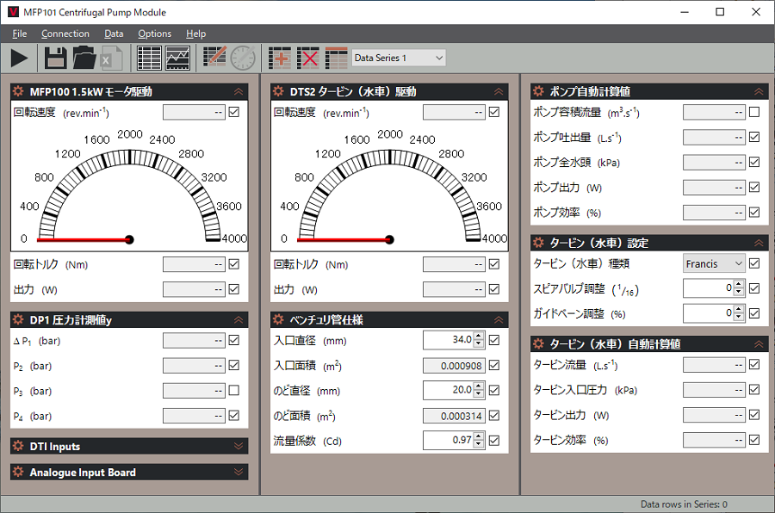Viewport: 775px width, 513px height.
Task: Click the motor 出力 (W) readout field
Action: pyautogui.click(x=194, y=289)
